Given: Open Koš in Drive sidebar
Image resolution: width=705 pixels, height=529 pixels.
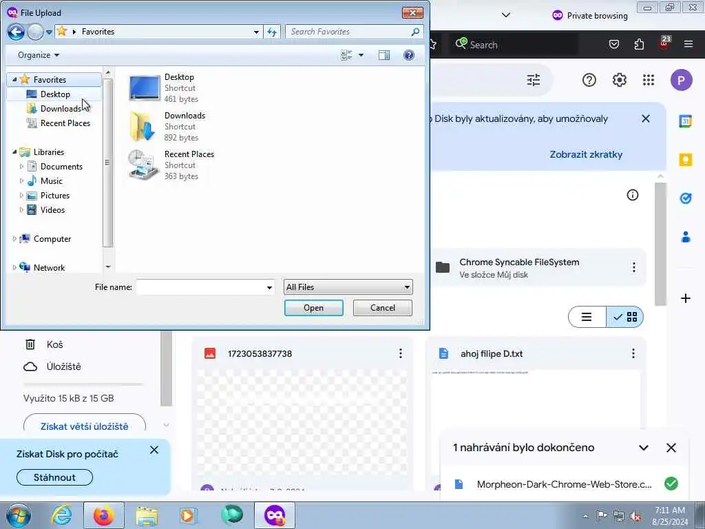Looking at the screenshot, I should coord(43,344).
